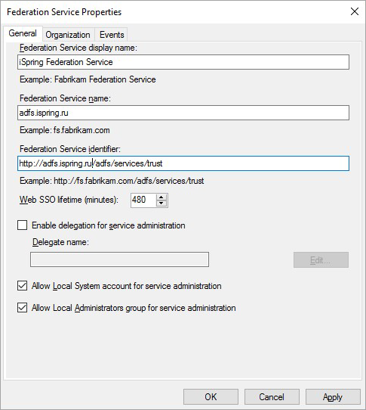366x410 pixels.
Task: Cancel the properties dialog
Action: pos(272,397)
